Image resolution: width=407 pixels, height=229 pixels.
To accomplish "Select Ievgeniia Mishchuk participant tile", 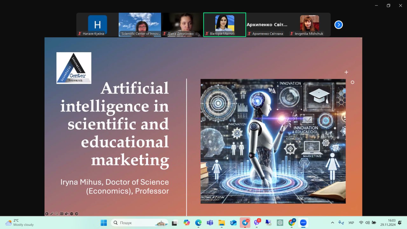I will pyautogui.click(x=309, y=25).
